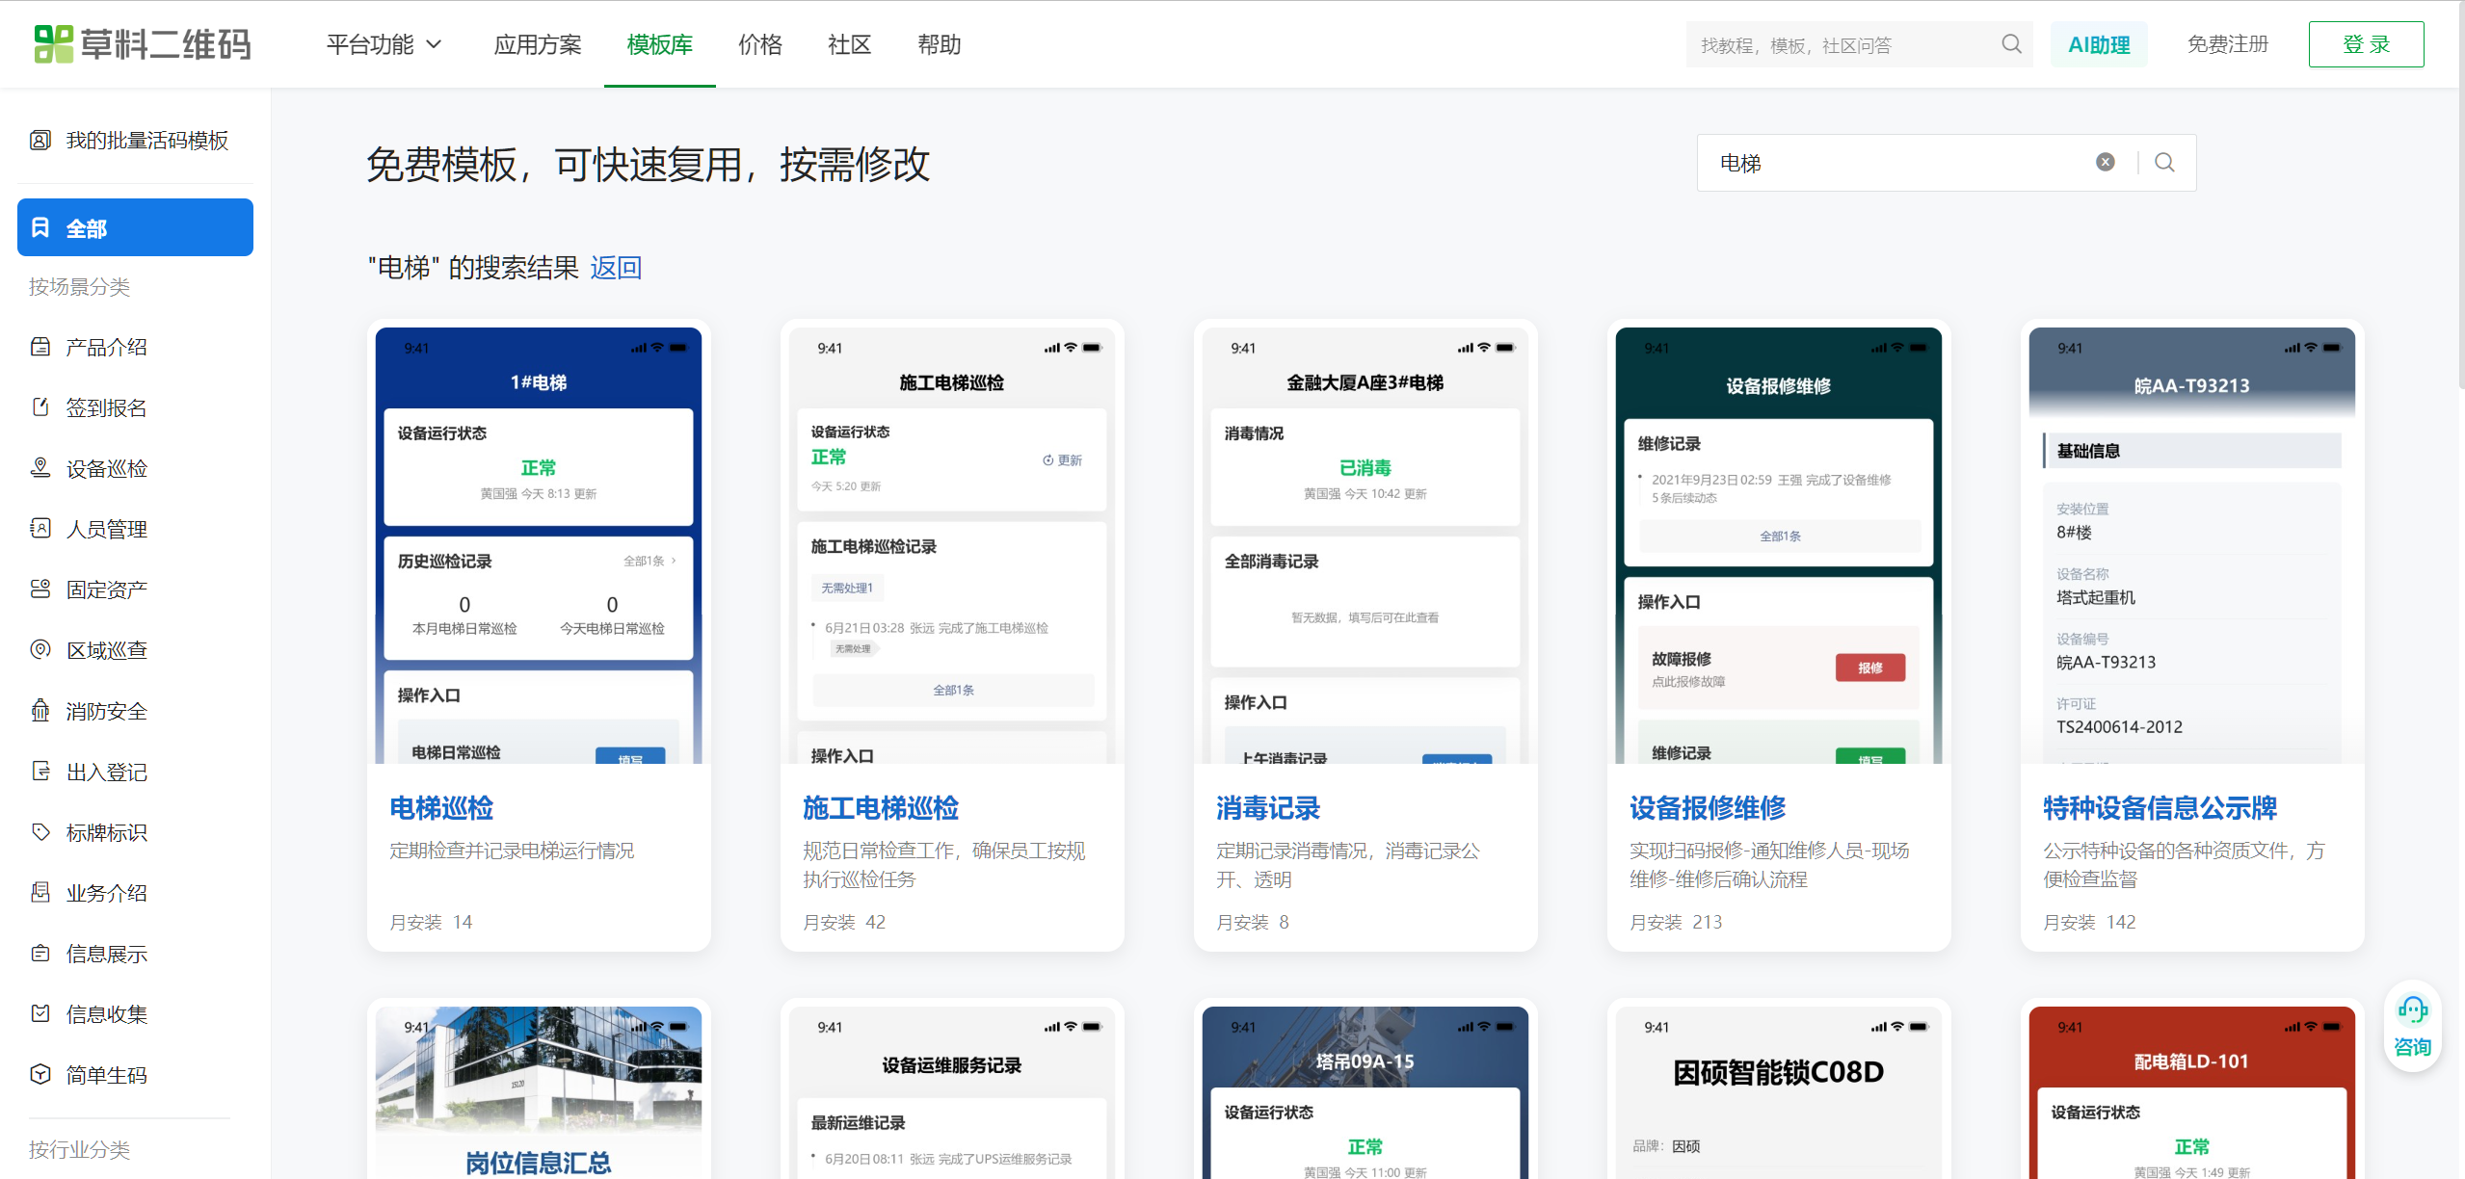This screenshot has width=2465, height=1179.
Task: Click 免费注册 link
Action: pyautogui.click(x=2227, y=44)
